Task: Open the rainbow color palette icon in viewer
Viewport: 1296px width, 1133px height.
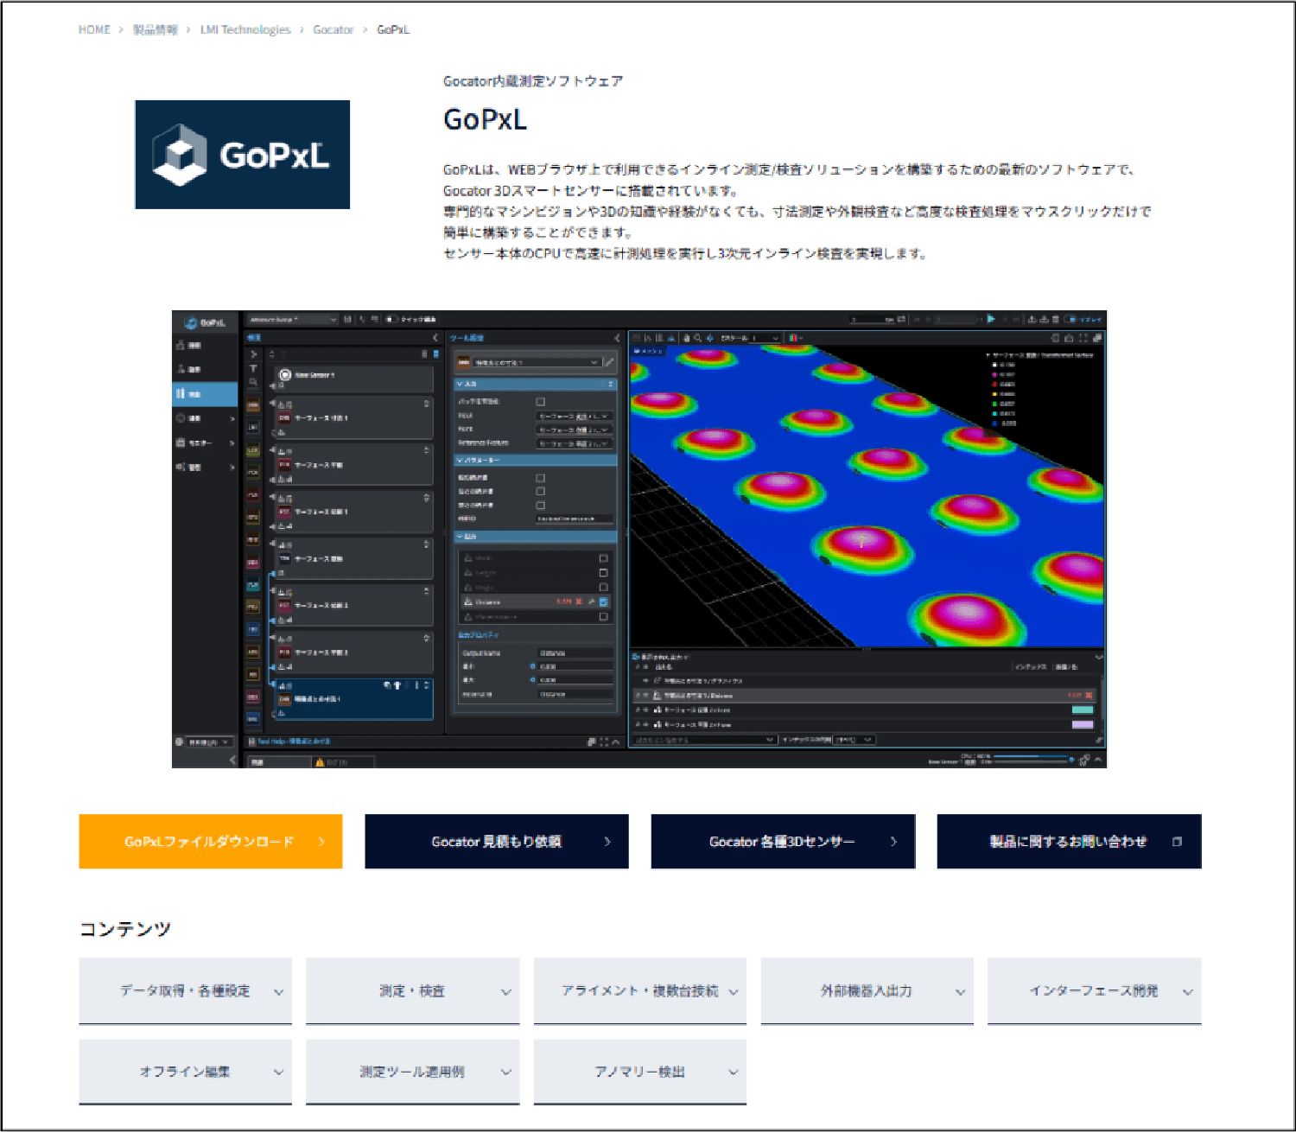Action: [x=793, y=338]
